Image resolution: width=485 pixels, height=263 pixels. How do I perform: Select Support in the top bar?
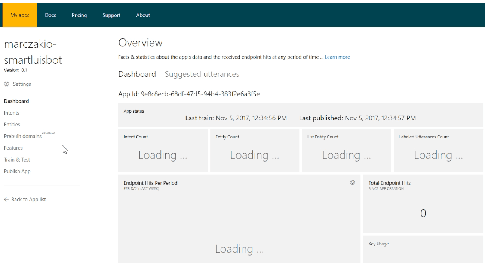pos(111,15)
